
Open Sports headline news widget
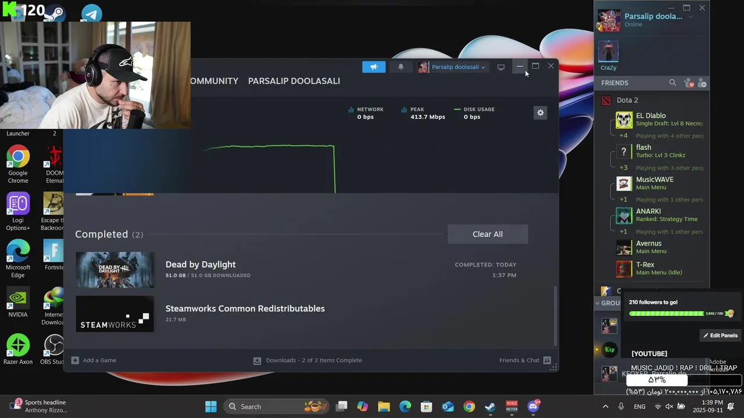pos(38,406)
